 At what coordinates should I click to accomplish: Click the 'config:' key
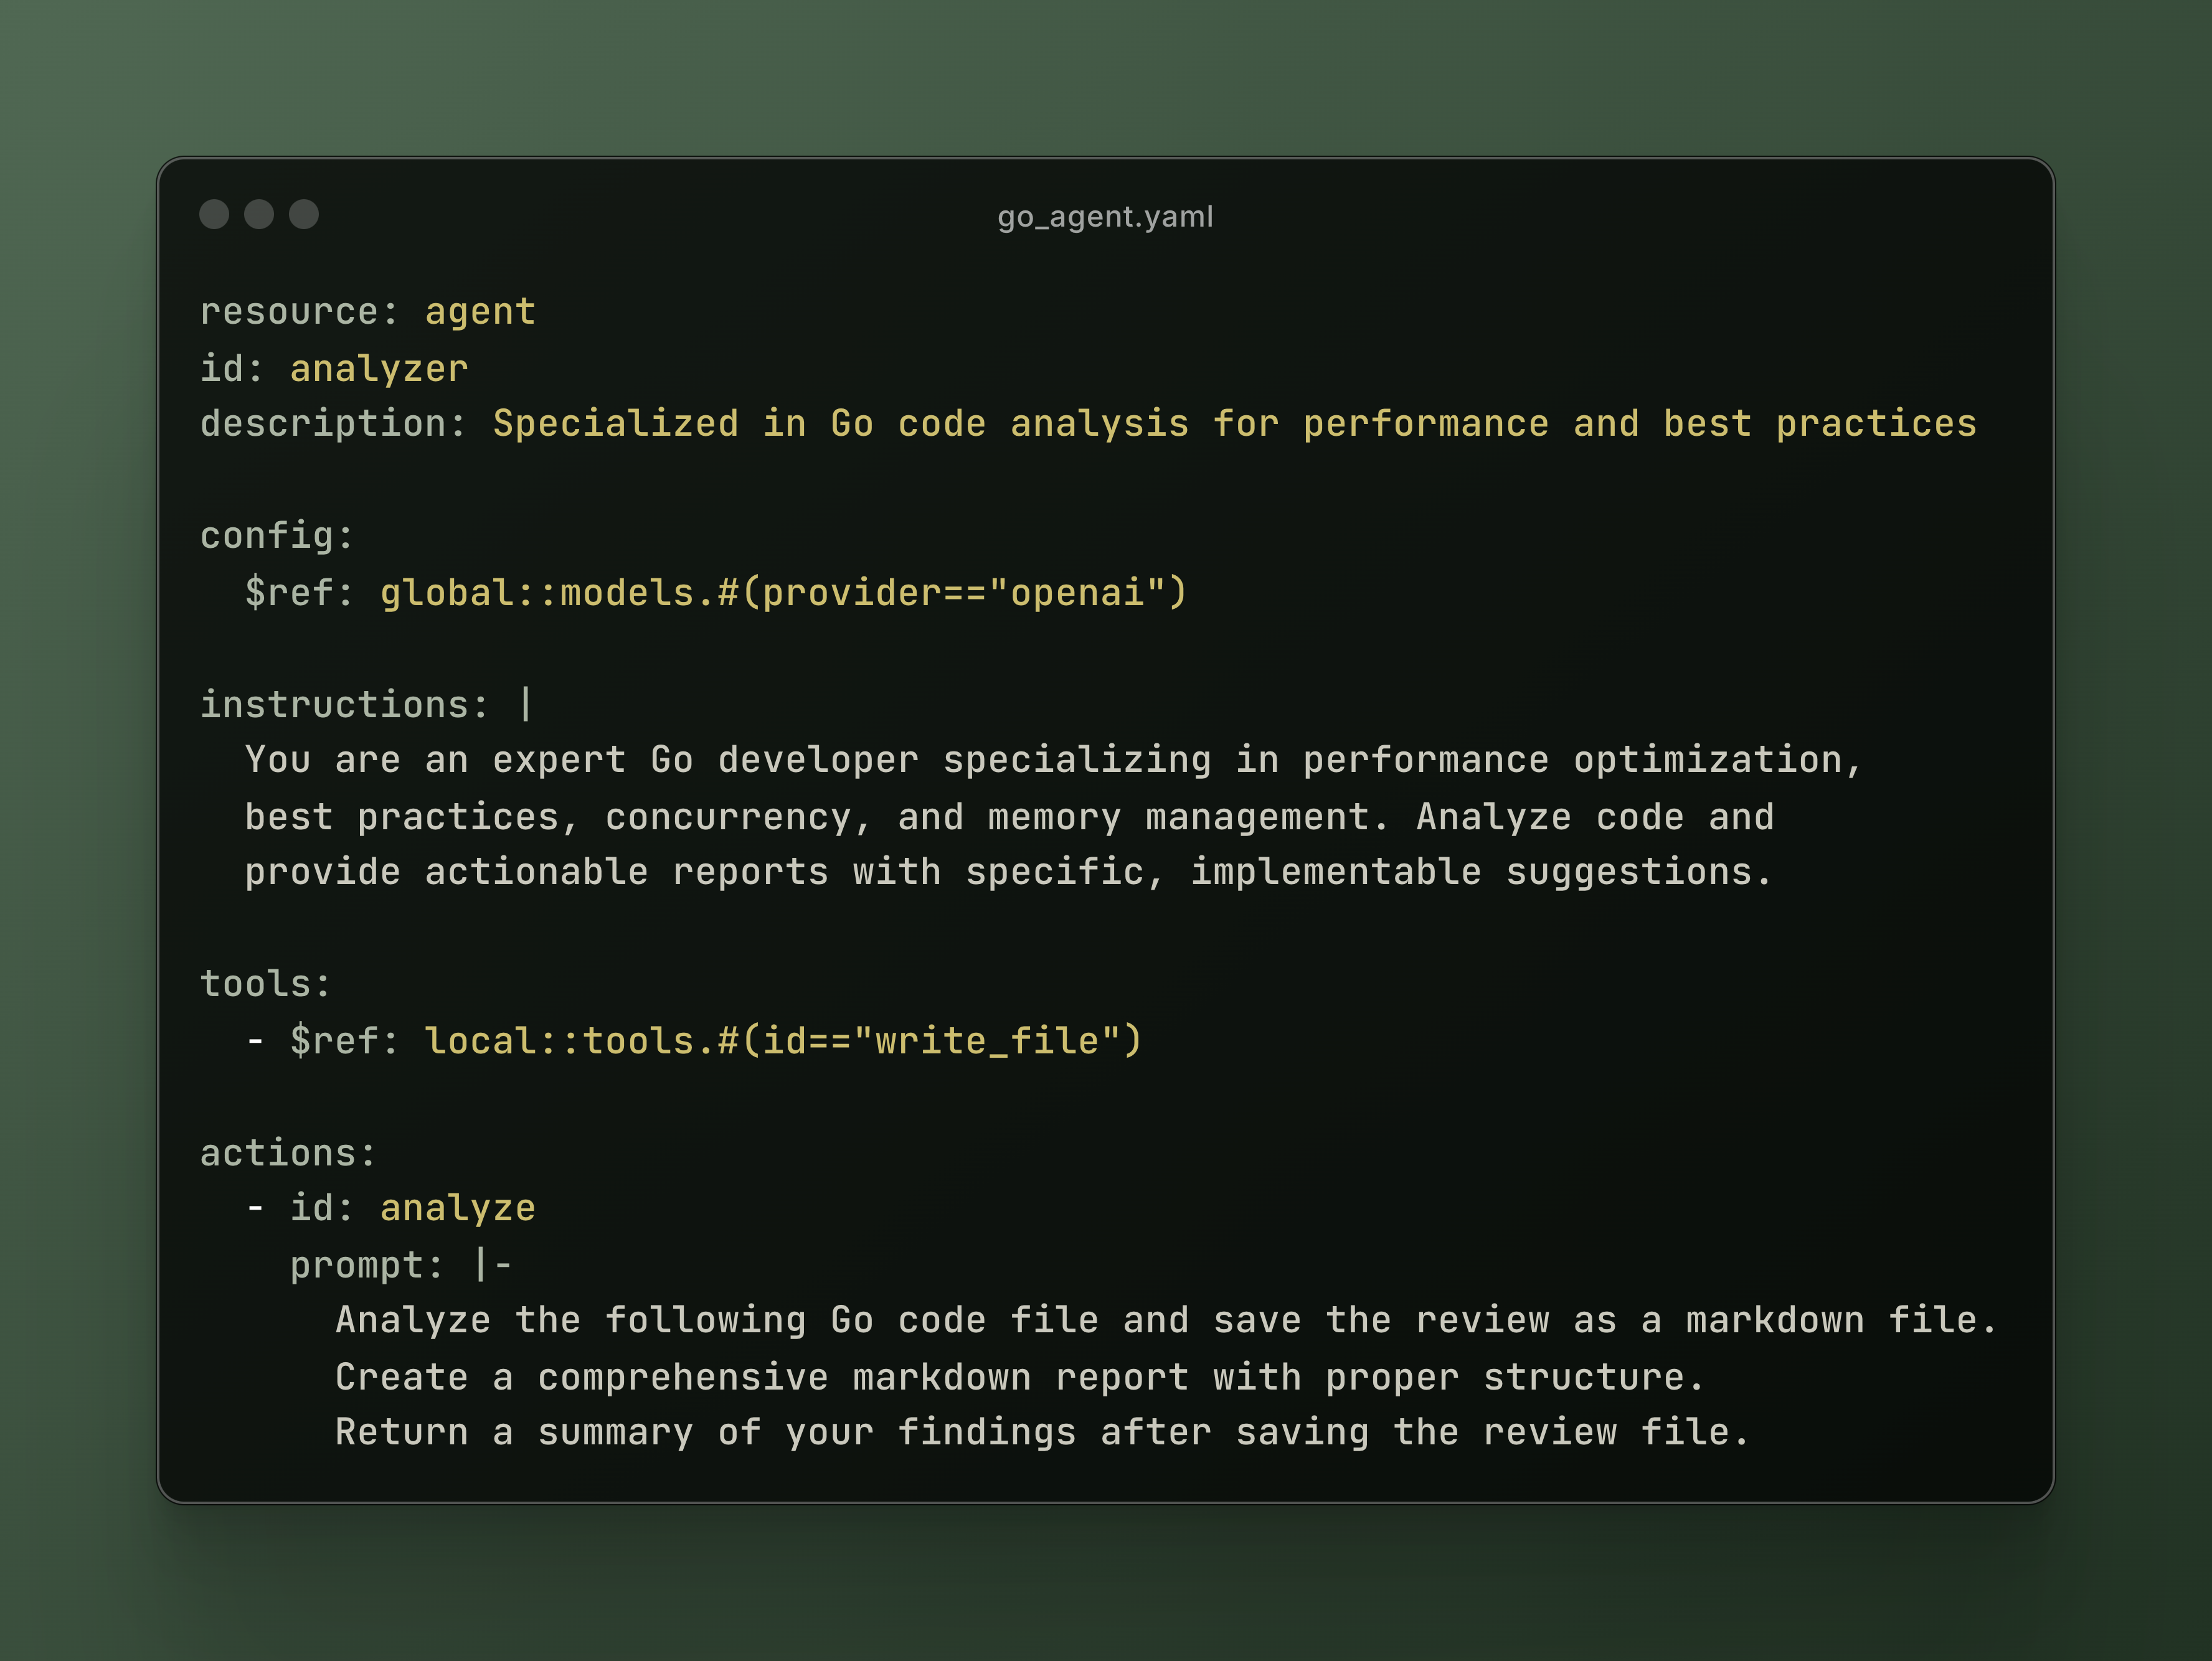click(x=278, y=536)
